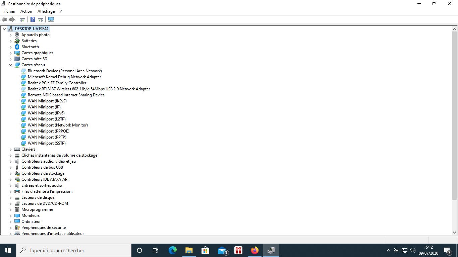Click the Cartes réseau icon
The height and width of the screenshot is (257, 458).
click(x=17, y=65)
